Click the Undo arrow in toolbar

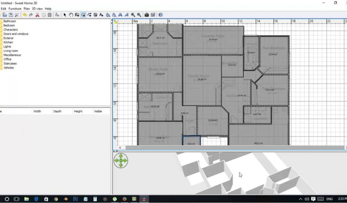pos(24,15)
